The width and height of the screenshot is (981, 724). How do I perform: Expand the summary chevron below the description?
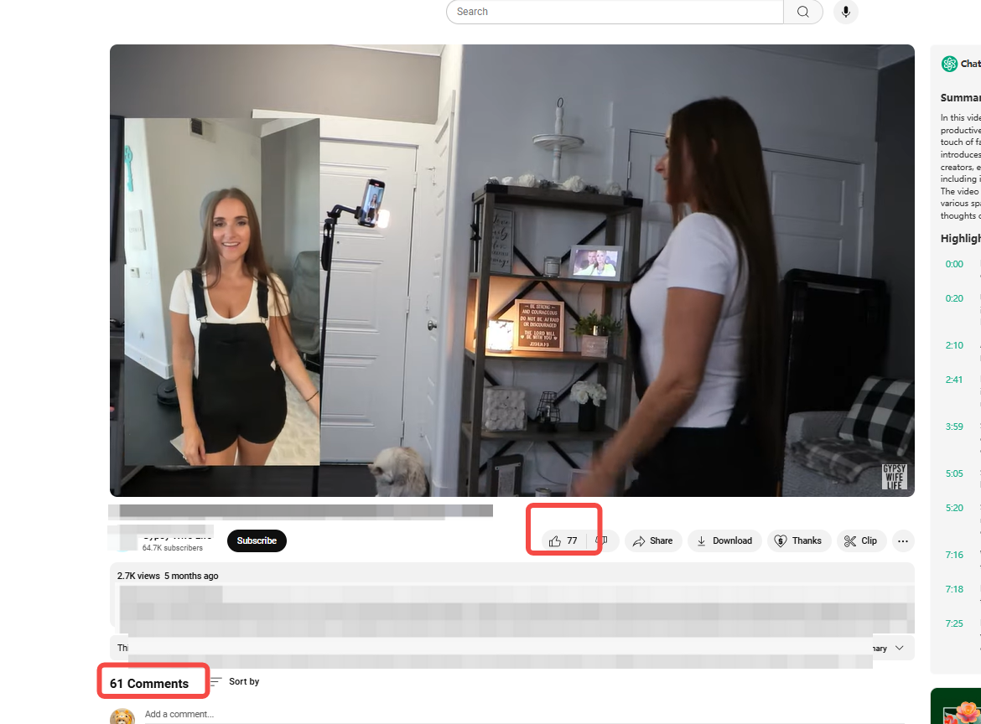[900, 648]
